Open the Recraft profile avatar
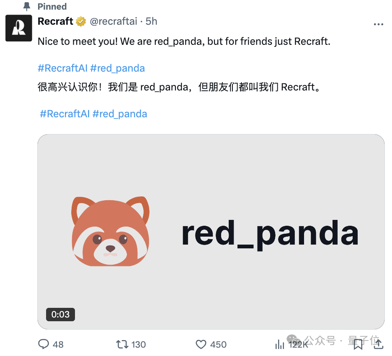The height and width of the screenshot is (356, 392). [19, 28]
